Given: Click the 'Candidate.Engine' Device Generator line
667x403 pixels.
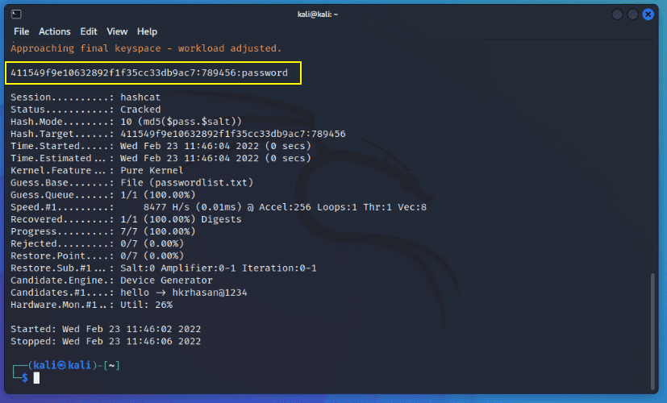Looking at the screenshot, I should (x=111, y=280).
